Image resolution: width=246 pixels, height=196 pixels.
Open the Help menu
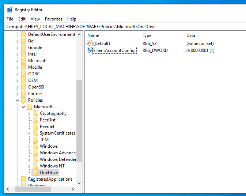point(72,19)
